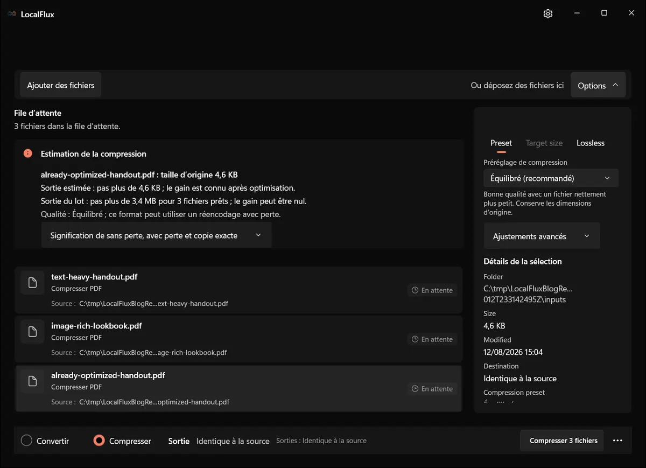Click the Qualité : Équilibré line
This screenshot has width=646, height=468.
click(161, 214)
